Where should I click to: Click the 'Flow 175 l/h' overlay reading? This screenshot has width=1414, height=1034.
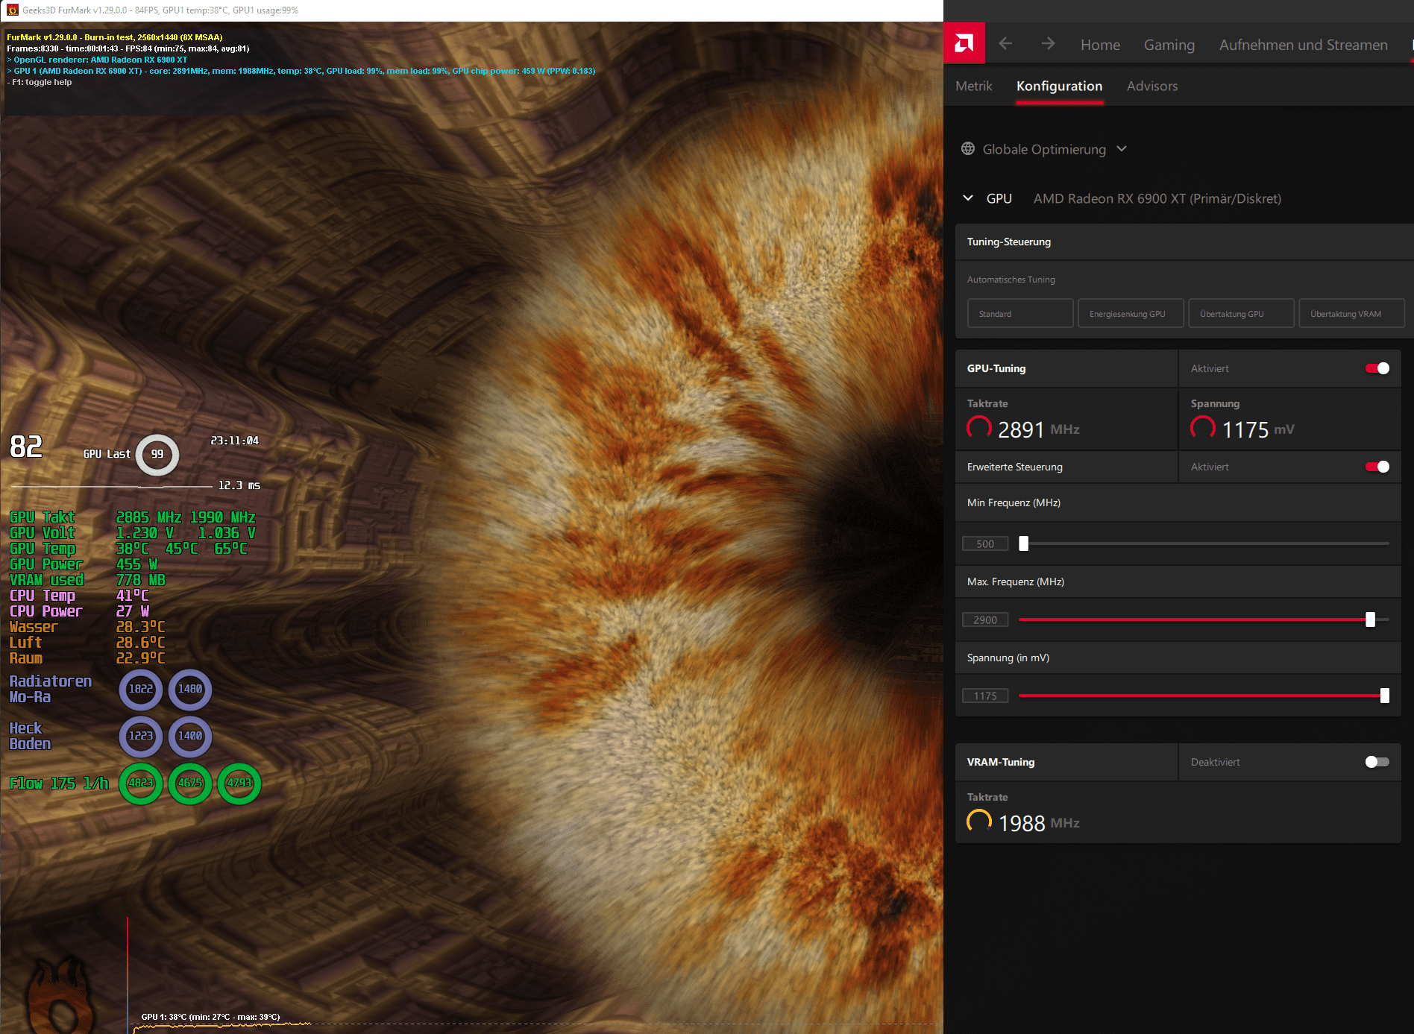(59, 783)
